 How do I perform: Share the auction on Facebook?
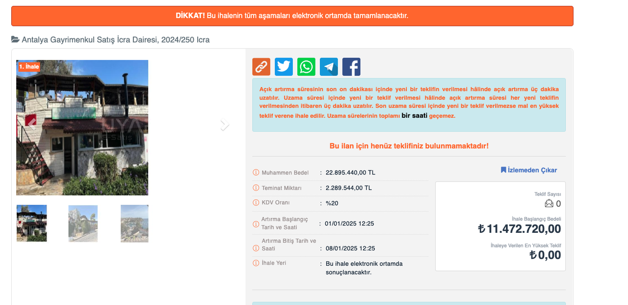pos(351,67)
